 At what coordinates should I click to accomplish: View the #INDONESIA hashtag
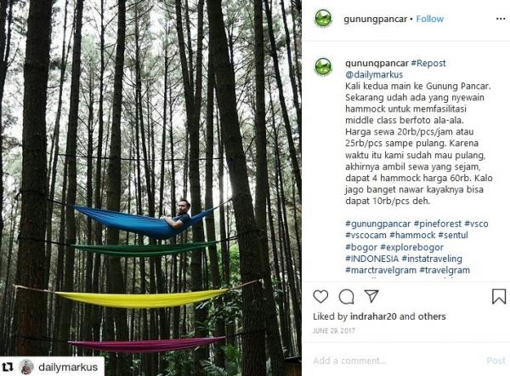coord(371,259)
